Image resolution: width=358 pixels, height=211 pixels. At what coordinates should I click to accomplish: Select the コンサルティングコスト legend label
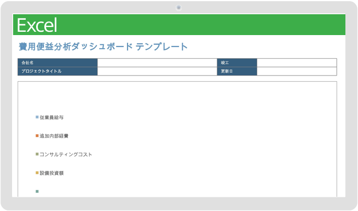pyautogui.click(x=66, y=155)
